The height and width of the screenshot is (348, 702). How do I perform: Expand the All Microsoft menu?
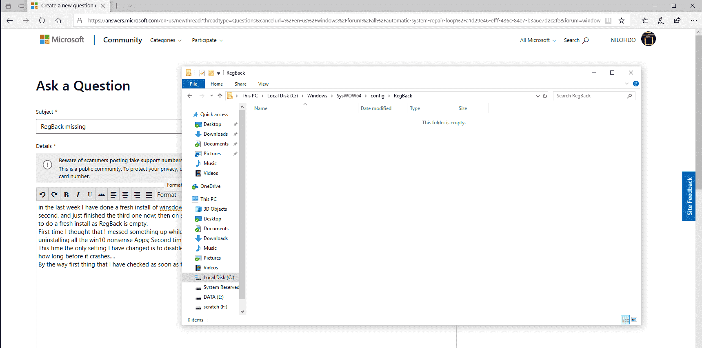coord(538,40)
